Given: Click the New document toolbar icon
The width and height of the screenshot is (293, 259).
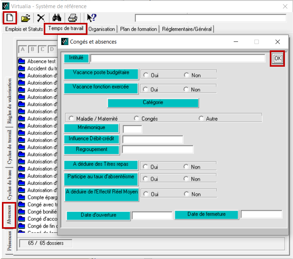Looking at the screenshot, I should click(x=9, y=18).
